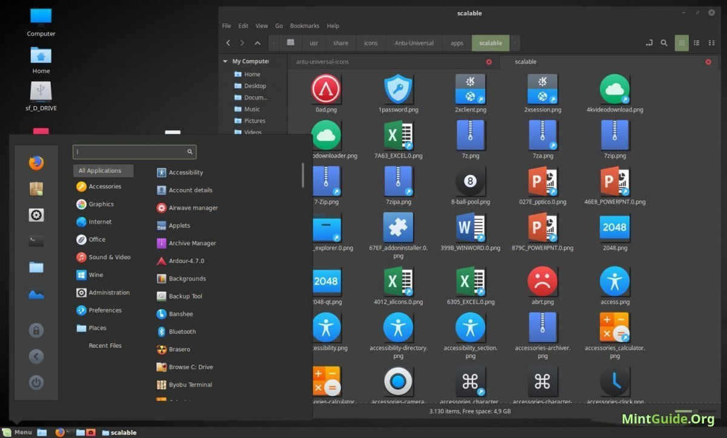
Task: Select the access.png icon file
Action: point(614,282)
